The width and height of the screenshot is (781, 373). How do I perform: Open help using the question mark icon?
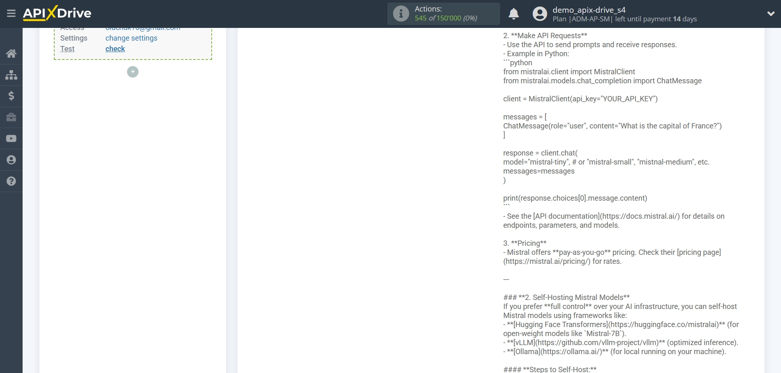pos(11,181)
